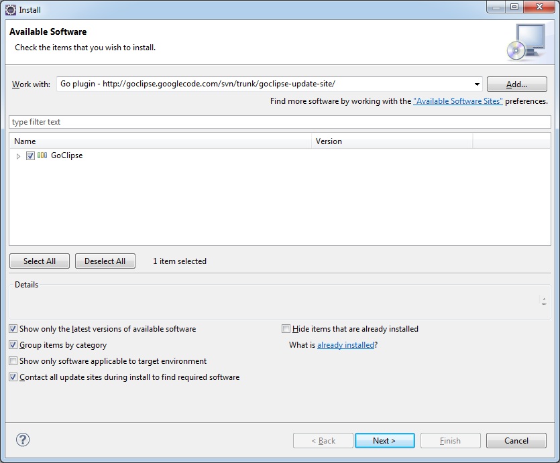
Task: Toggle Contact all update sites checkbox
Action: (13, 377)
